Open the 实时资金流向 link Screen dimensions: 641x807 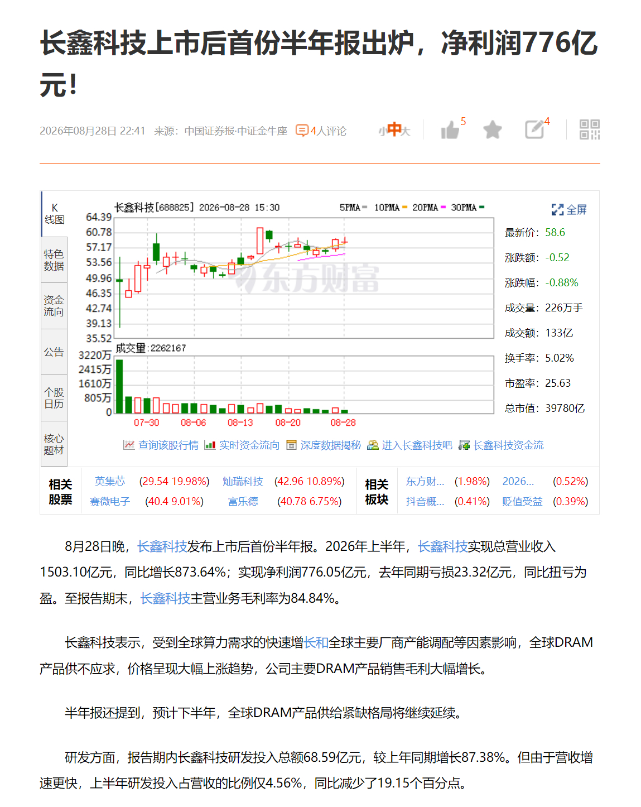(x=249, y=445)
